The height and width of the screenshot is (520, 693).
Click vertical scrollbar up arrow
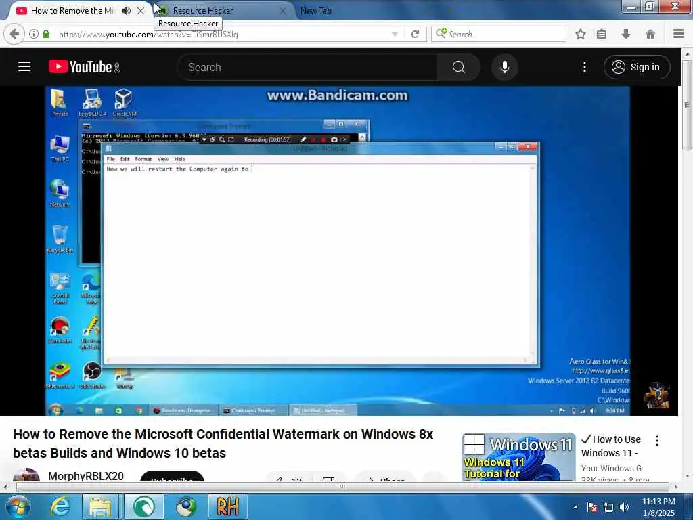coord(688,53)
